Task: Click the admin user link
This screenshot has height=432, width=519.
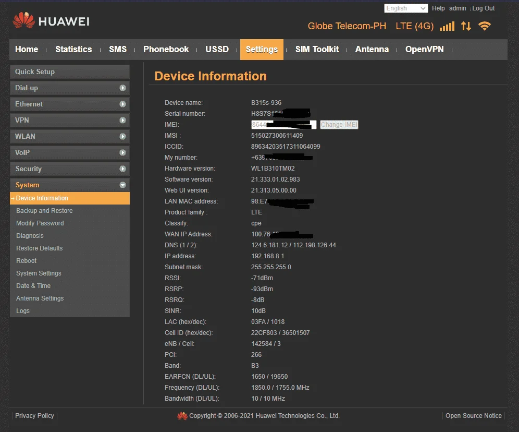Action: coord(458,8)
